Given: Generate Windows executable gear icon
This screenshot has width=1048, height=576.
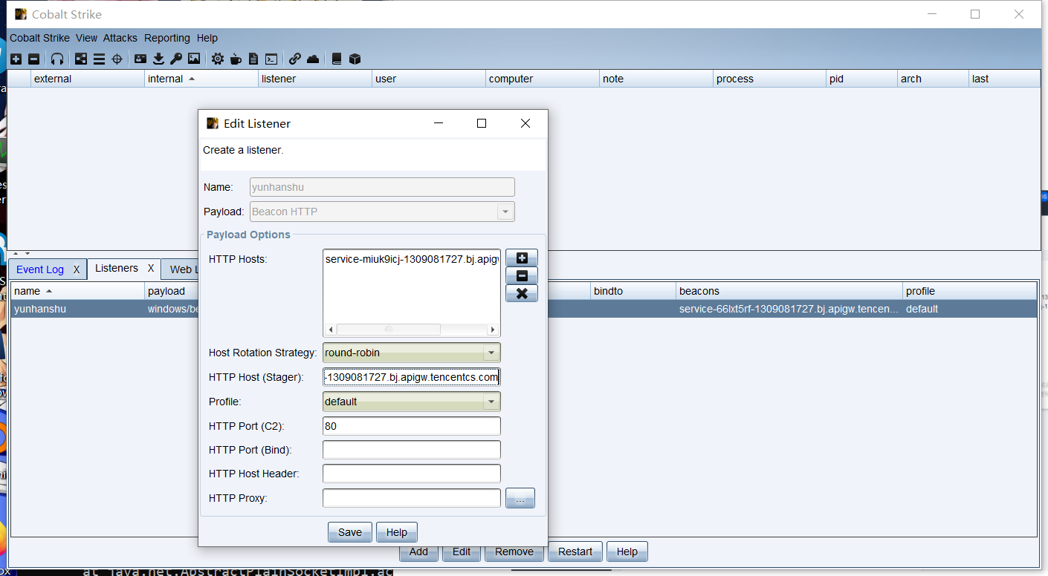Looking at the screenshot, I should [218, 59].
